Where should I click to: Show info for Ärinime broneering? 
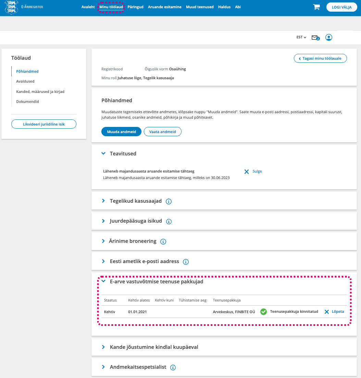point(163,241)
